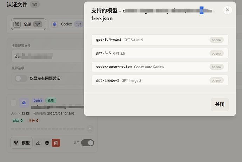Tick the credential card selection checkbox

tap(14, 103)
